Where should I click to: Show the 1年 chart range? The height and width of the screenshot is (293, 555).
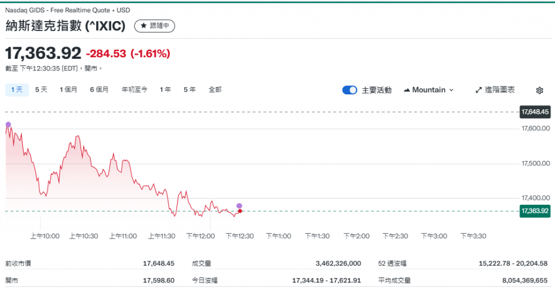pos(165,89)
